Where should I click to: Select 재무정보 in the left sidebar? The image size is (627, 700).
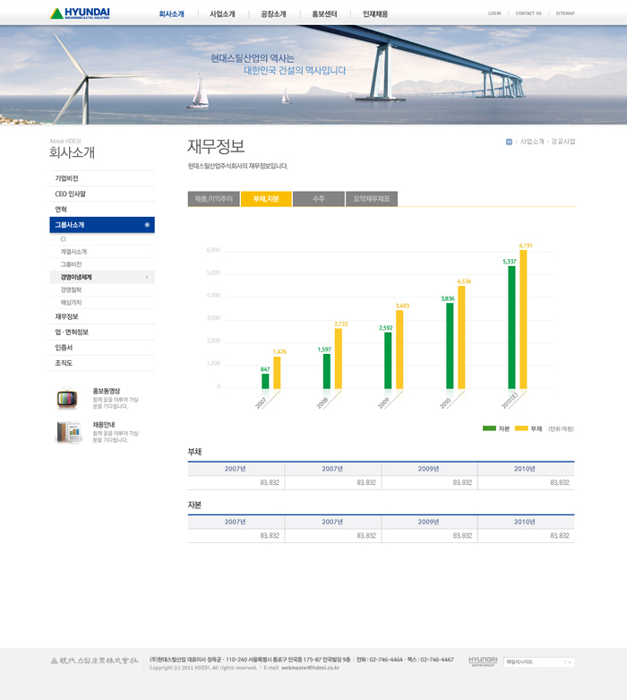[x=66, y=316]
